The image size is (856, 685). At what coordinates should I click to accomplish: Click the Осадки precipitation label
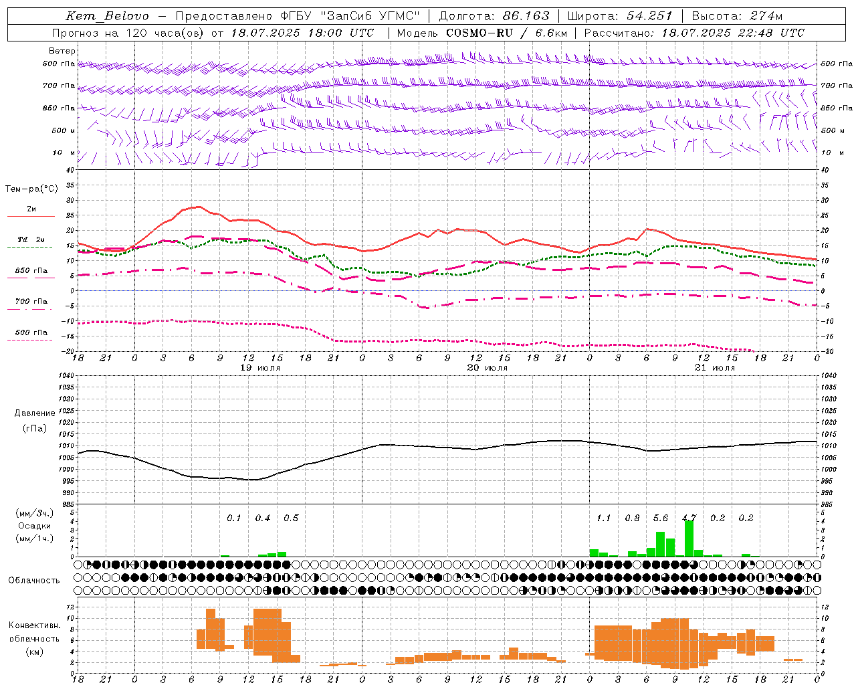(35, 526)
